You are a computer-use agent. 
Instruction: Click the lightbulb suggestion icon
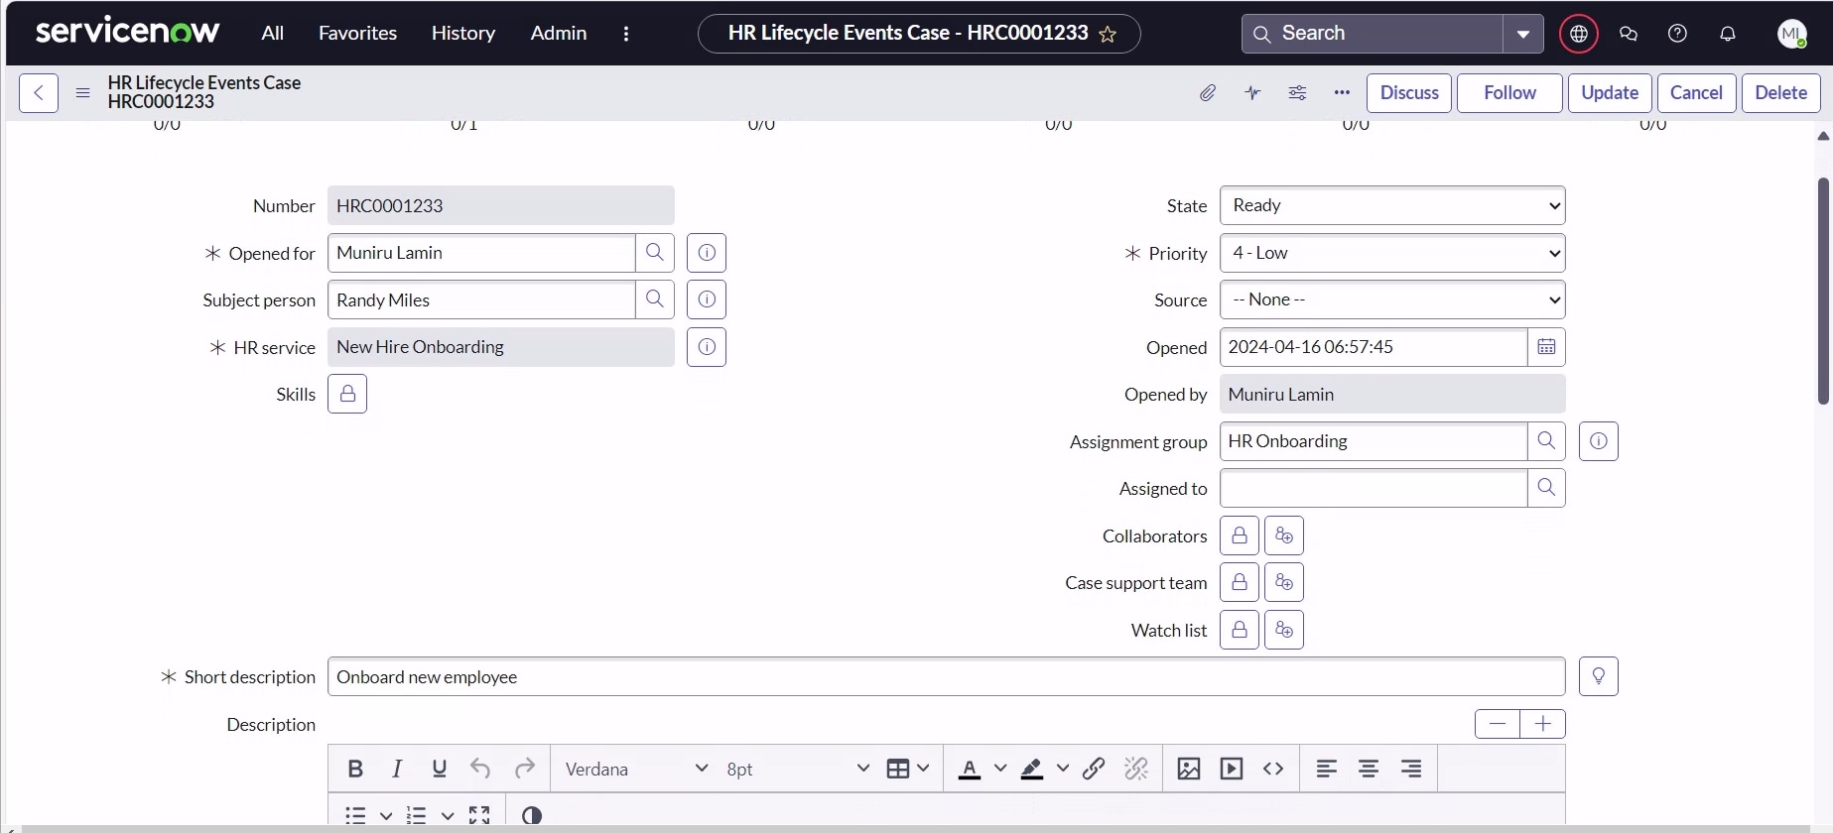tap(1599, 676)
